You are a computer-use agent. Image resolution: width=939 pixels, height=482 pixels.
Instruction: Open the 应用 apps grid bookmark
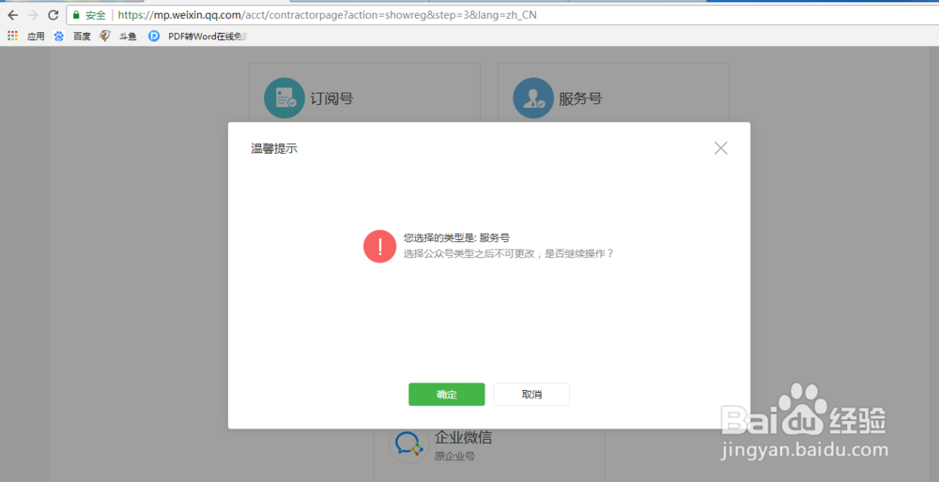25,37
